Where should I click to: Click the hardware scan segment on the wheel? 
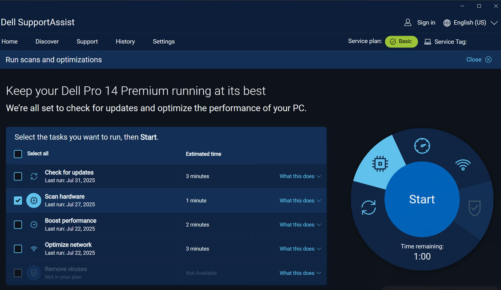coord(379,163)
